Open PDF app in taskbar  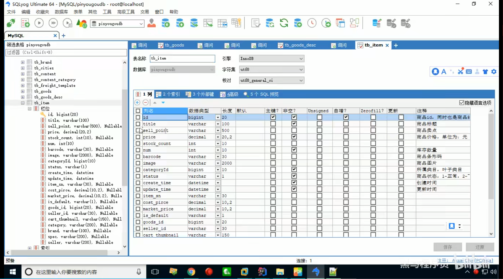click(x=298, y=272)
